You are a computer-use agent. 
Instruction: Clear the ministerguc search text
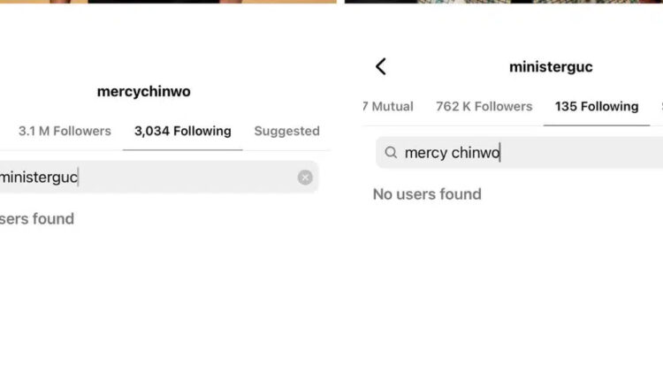tap(305, 178)
